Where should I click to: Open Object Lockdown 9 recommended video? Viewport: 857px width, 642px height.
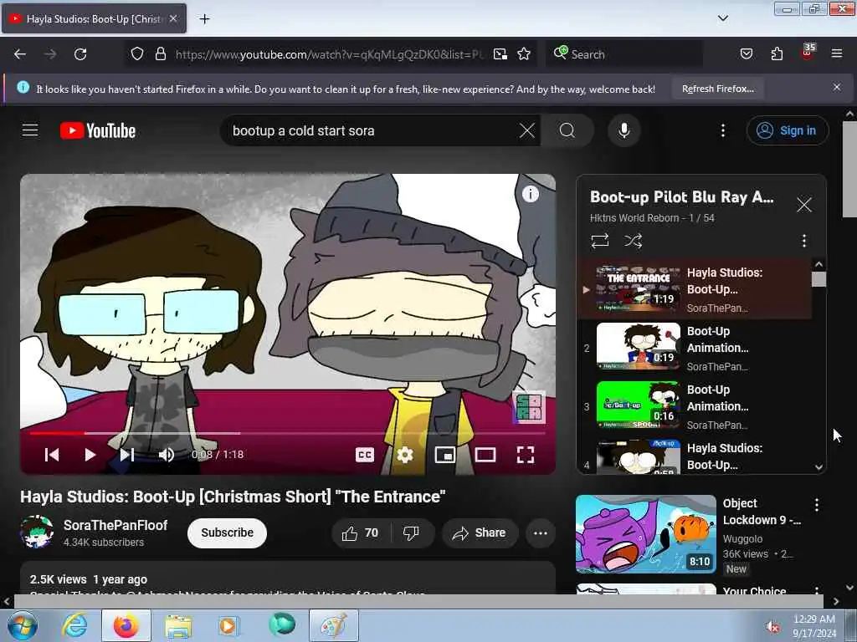pyautogui.click(x=645, y=534)
